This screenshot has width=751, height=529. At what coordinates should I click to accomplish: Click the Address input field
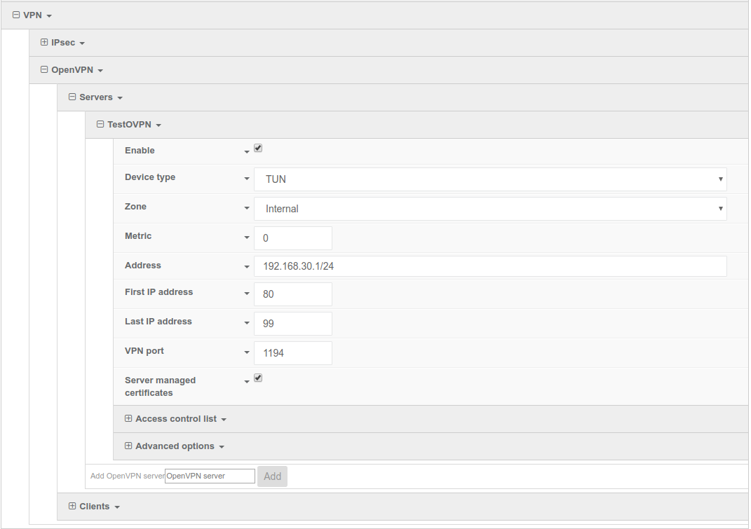pyautogui.click(x=490, y=267)
